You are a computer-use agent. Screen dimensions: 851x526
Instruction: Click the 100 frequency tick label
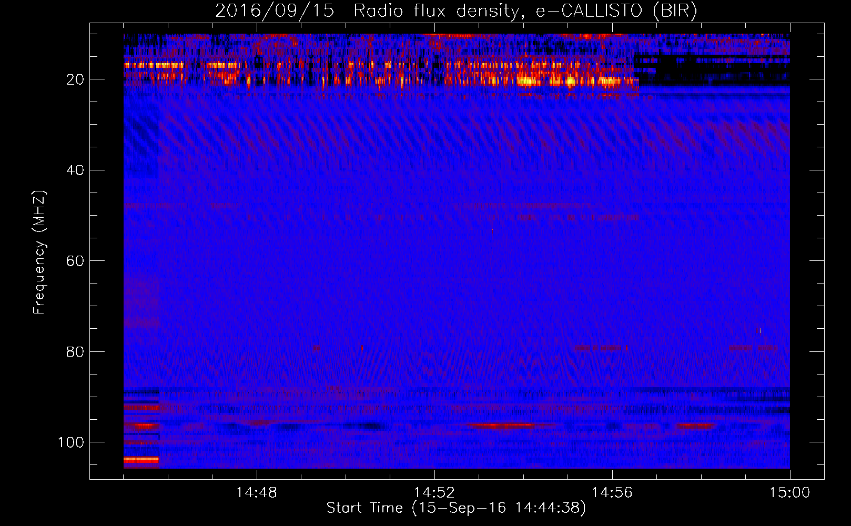[71, 442]
